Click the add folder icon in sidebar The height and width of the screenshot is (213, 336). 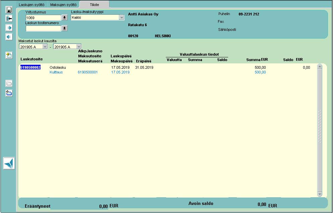point(9,93)
